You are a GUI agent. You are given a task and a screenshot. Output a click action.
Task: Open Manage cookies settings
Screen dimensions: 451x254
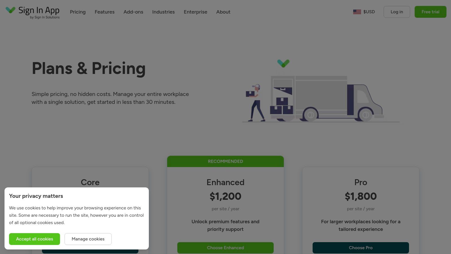click(x=88, y=239)
